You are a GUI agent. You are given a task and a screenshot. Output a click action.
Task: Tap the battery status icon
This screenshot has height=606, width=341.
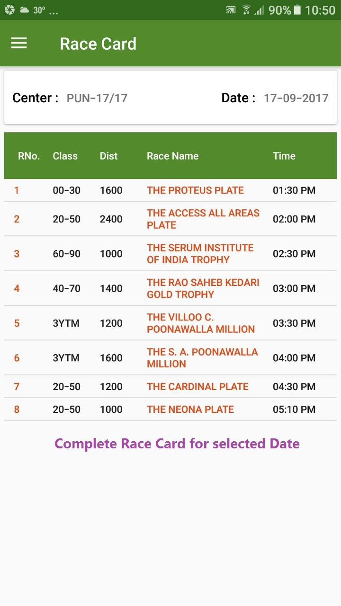(x=297, y=10)
